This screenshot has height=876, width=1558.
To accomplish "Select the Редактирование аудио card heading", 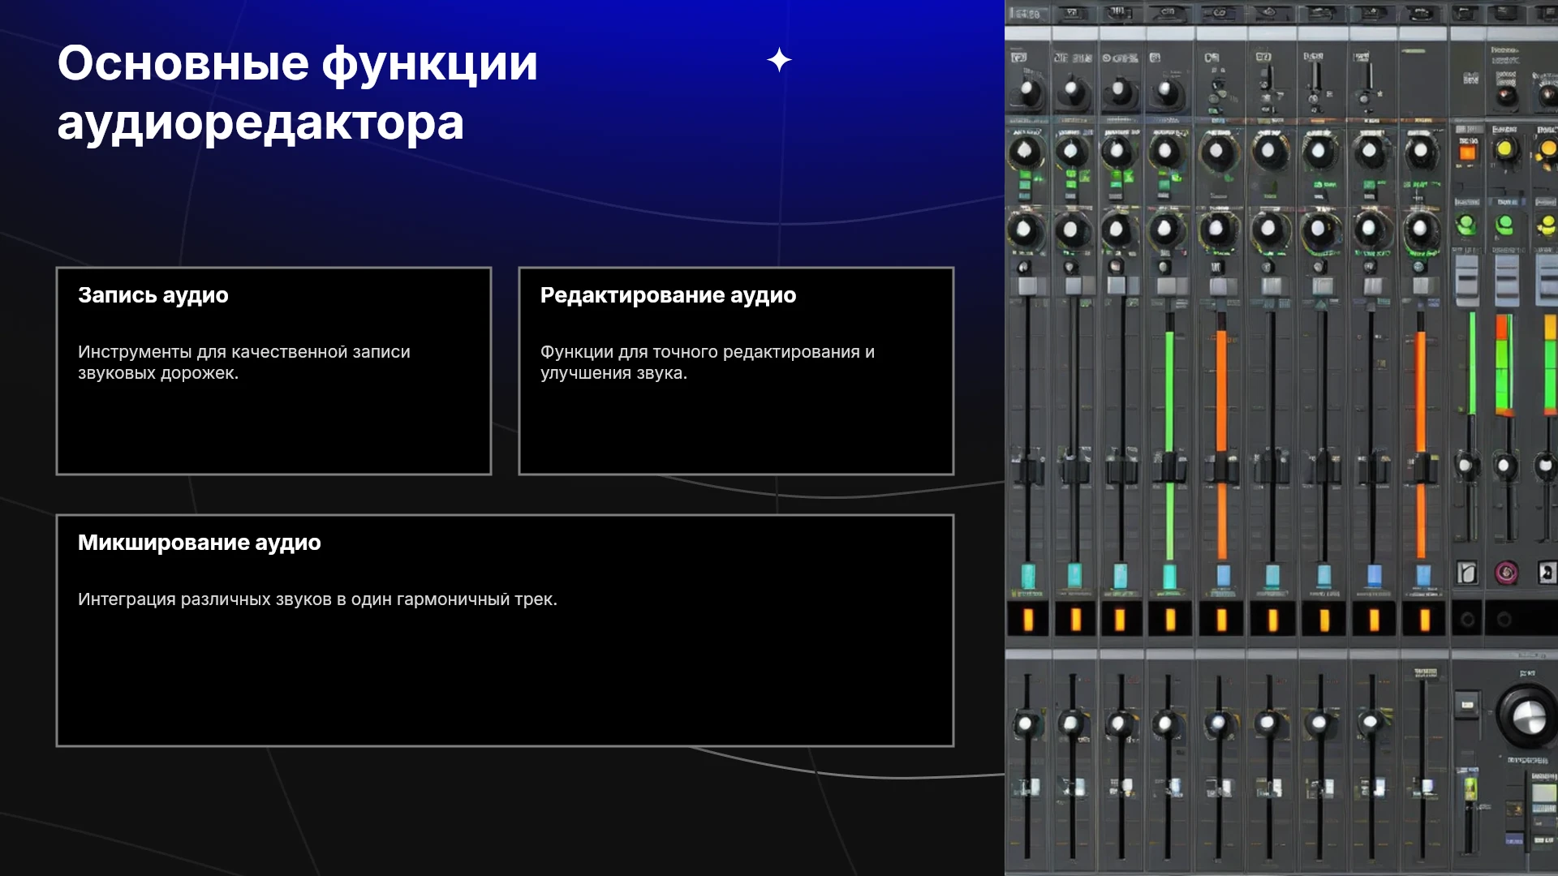I will pos(668,295).
